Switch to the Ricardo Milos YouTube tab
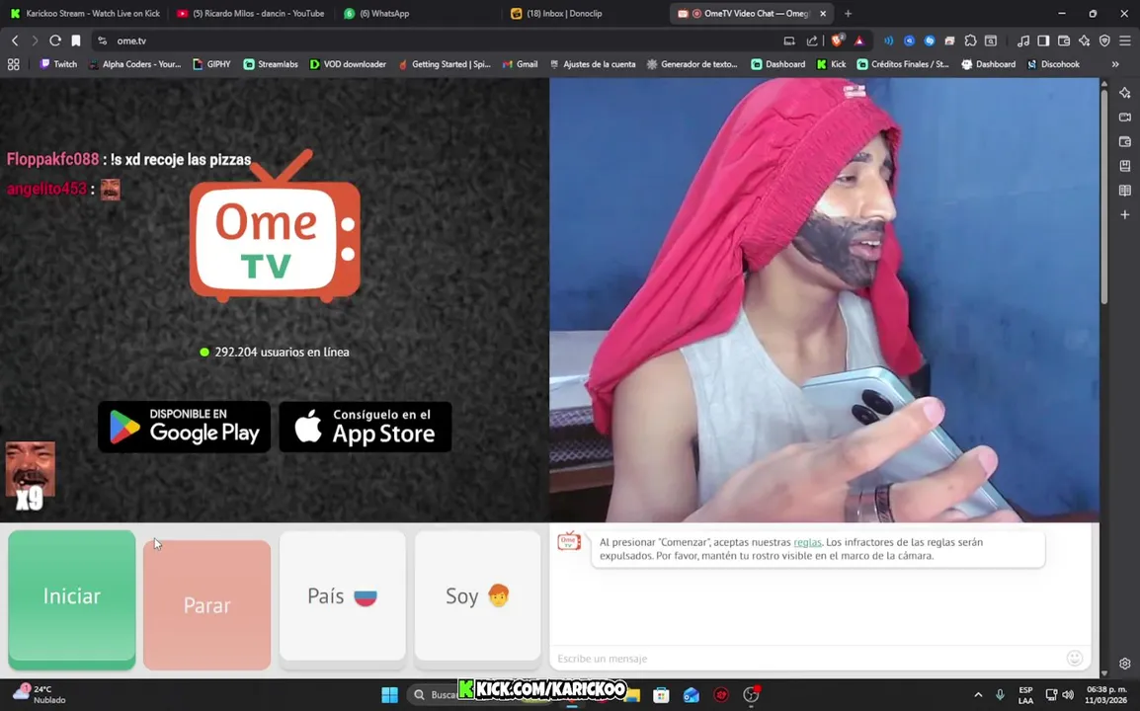The image size is (1140, 711). [x=251, y=13]
